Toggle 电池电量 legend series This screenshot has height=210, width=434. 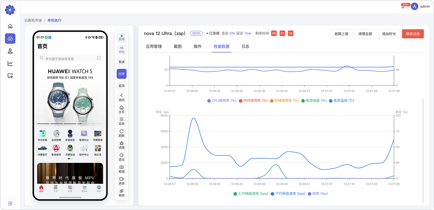pos(314,101)
